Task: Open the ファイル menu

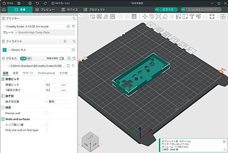Action: (x=8, y=3)
